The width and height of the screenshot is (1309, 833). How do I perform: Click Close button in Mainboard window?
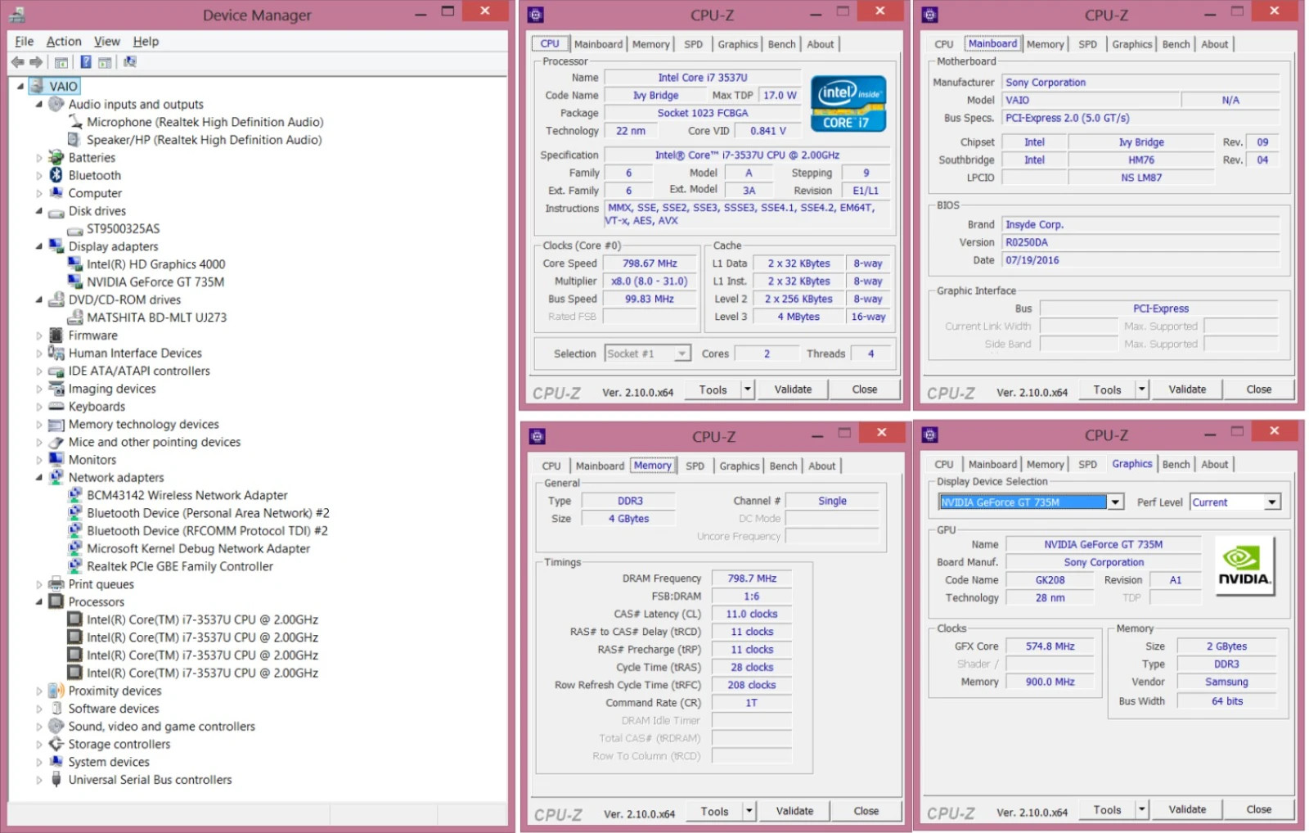tap(1258, 389)
